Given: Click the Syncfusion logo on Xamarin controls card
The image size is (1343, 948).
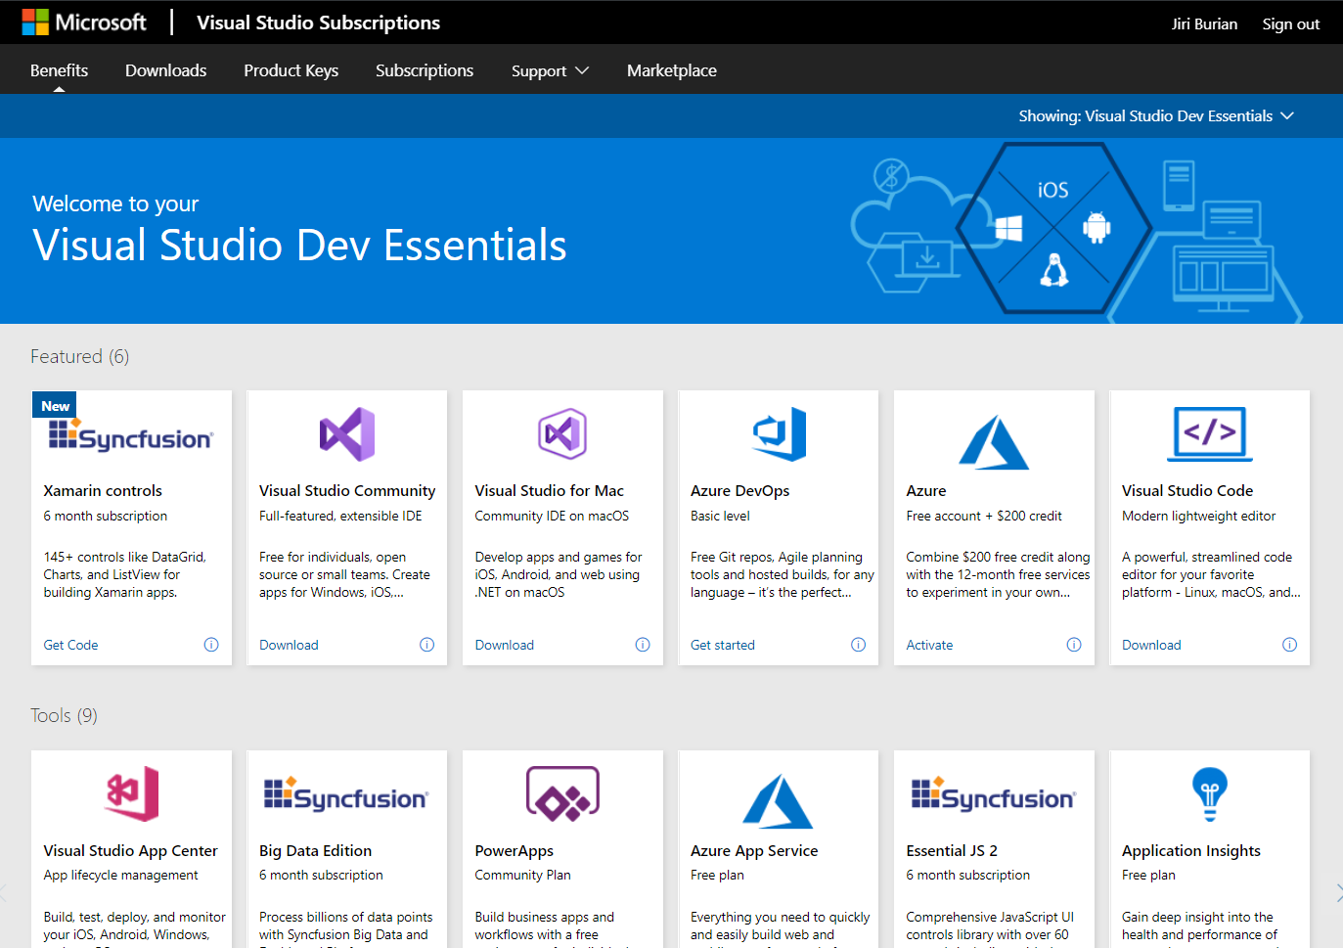Looking at the screenshot, I should (131, 435).
